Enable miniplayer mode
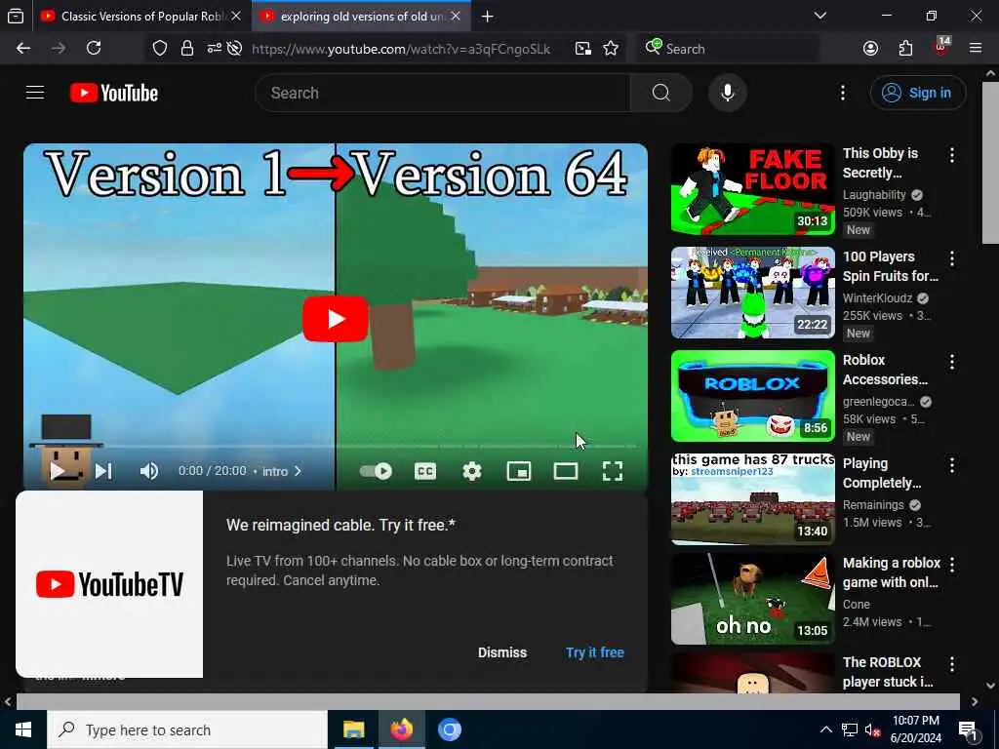999x749 pixels. (519, 471)
